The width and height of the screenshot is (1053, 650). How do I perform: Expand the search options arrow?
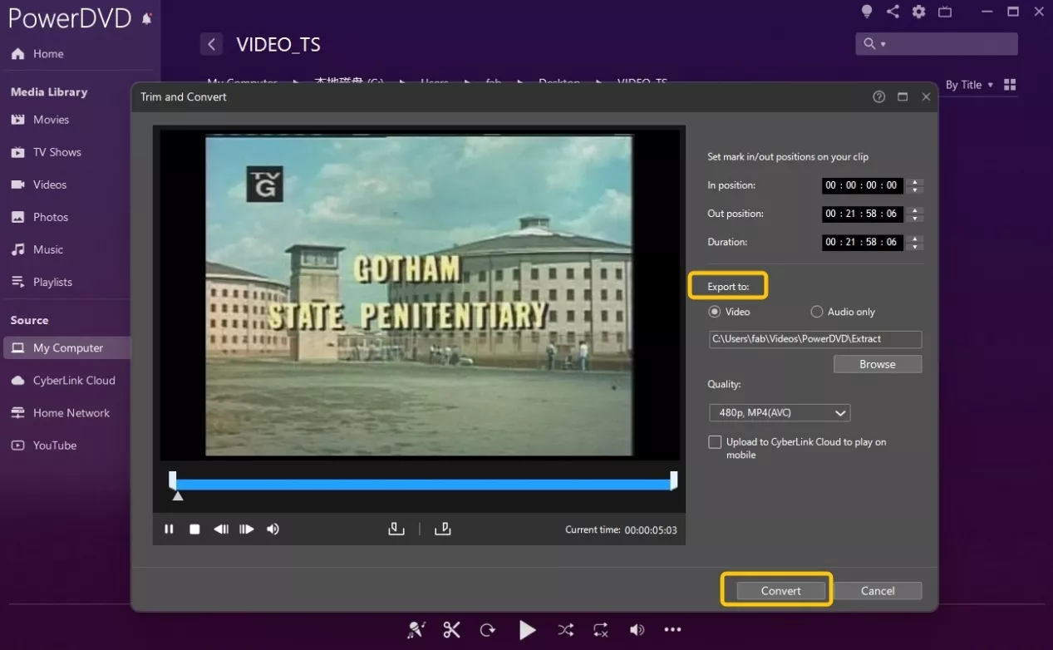pyautogui.click(x=883, y=44)
